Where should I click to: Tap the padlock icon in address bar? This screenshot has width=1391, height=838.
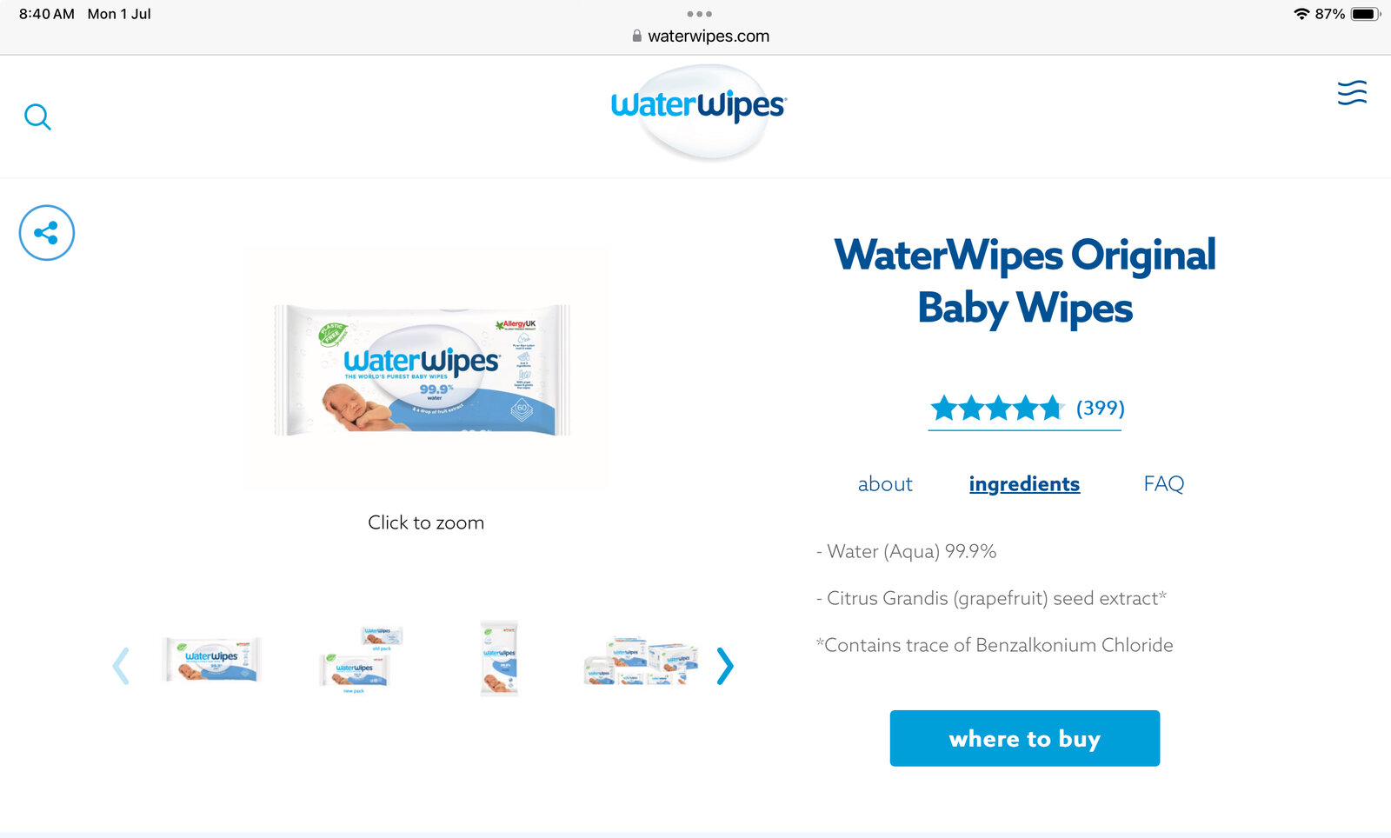tap(637, 36)
